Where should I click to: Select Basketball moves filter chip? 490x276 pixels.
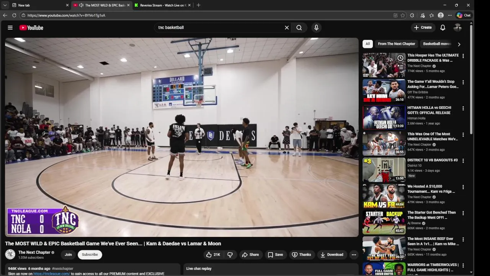point(437,44)
